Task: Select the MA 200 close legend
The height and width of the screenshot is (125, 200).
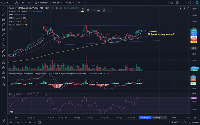Action: (15, 25)
